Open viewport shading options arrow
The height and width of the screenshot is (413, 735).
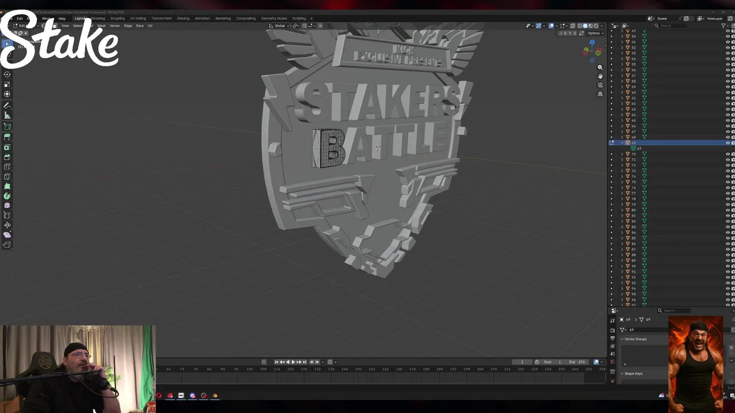602,26
